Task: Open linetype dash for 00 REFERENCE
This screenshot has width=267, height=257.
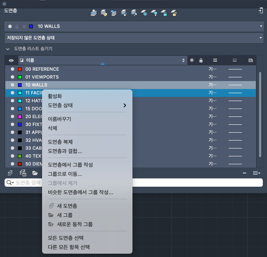Action: point(235,69)
